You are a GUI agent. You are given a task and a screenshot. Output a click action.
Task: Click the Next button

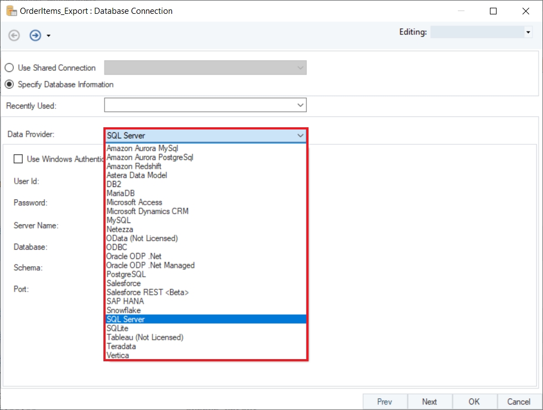pos(430,402)
